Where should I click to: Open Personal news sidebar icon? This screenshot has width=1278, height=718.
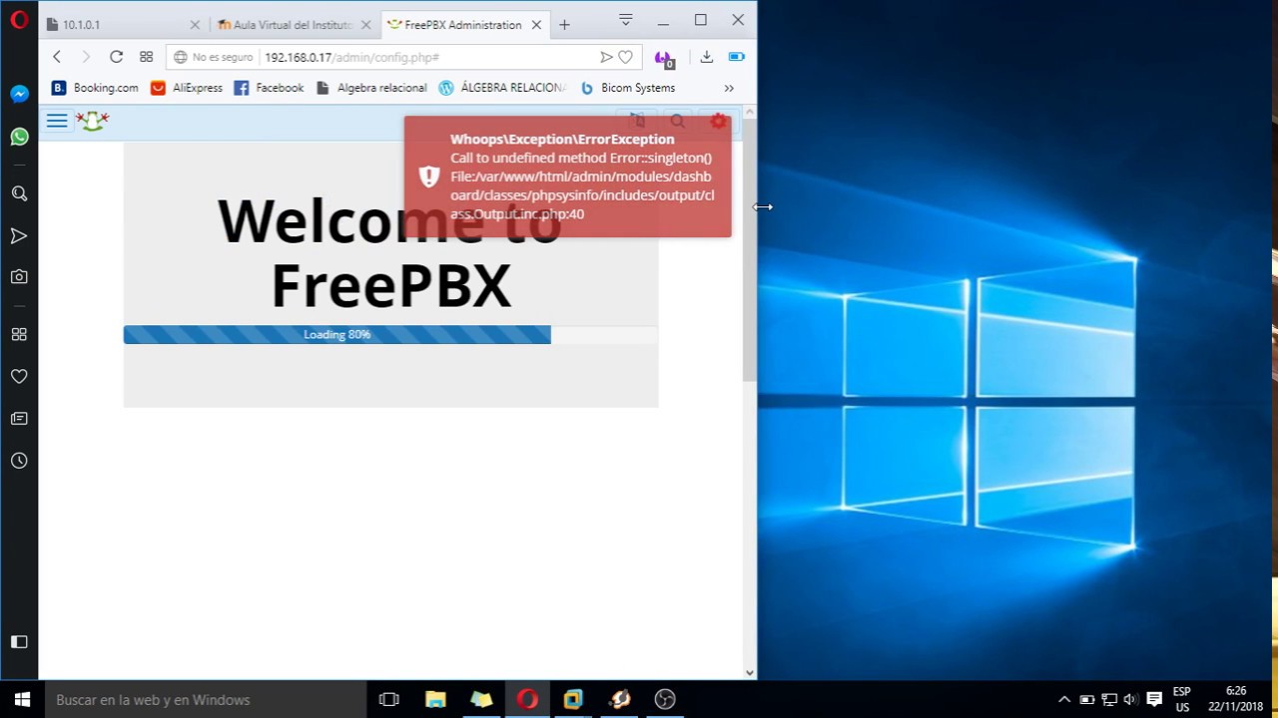(19, 419)
